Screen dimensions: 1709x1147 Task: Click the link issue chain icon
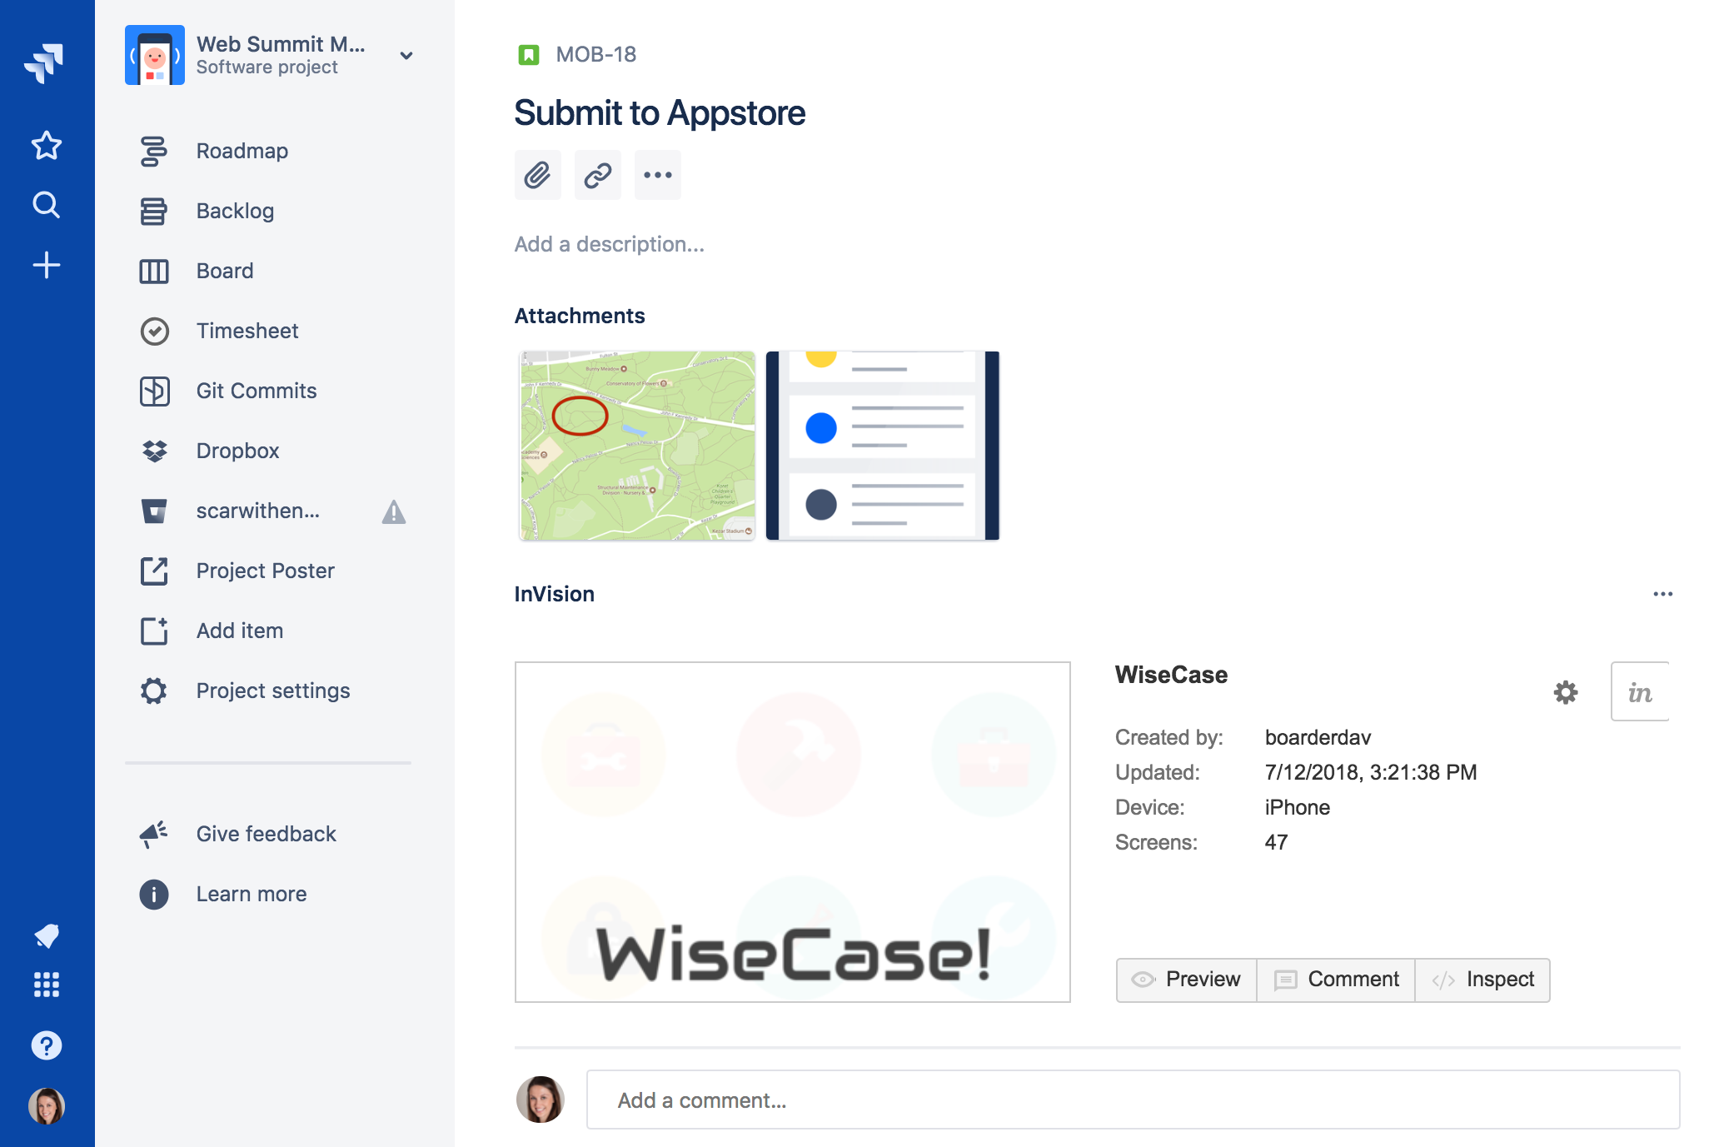point(598,175)
